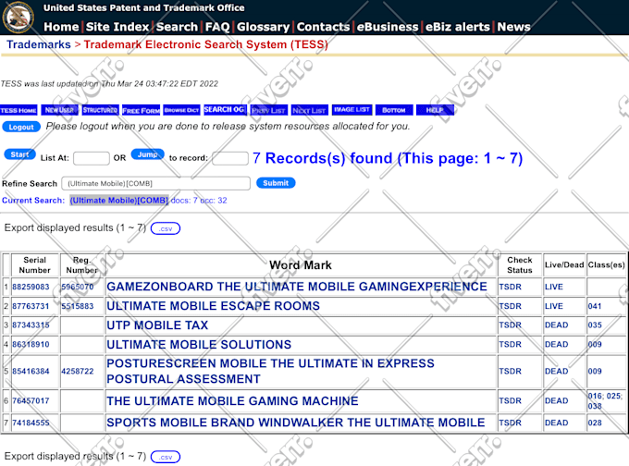
Task: Open serial number 88259083
Action: click(31, 287)
